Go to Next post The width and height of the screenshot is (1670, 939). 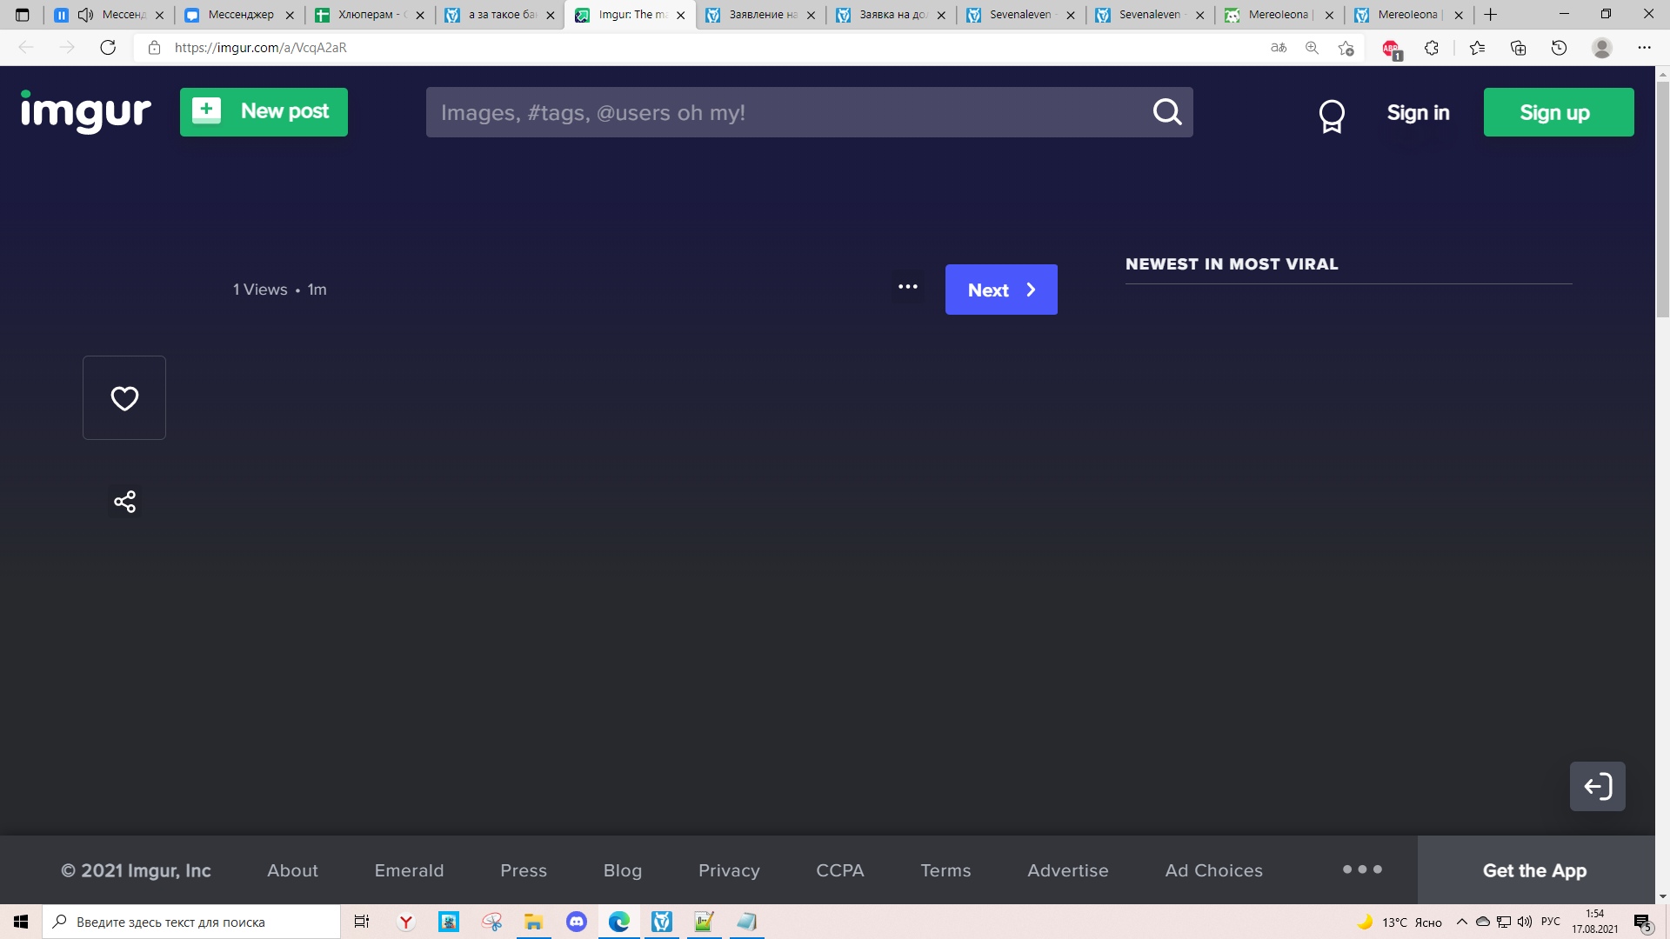pyautogui.click(x=1001, y=290)
